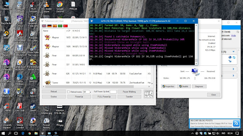243x136 pixels.
Task: Click Disable in the network status dialog
Action: point(184,87)
